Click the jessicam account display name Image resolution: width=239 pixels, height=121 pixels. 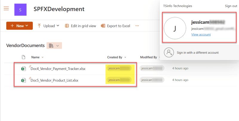(x=208, y=22)
